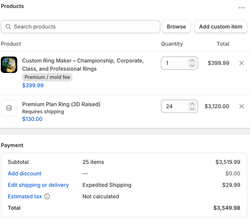Edit the $399.99 price link
This screenshot has height=220, width=250.
pos(33,85)
